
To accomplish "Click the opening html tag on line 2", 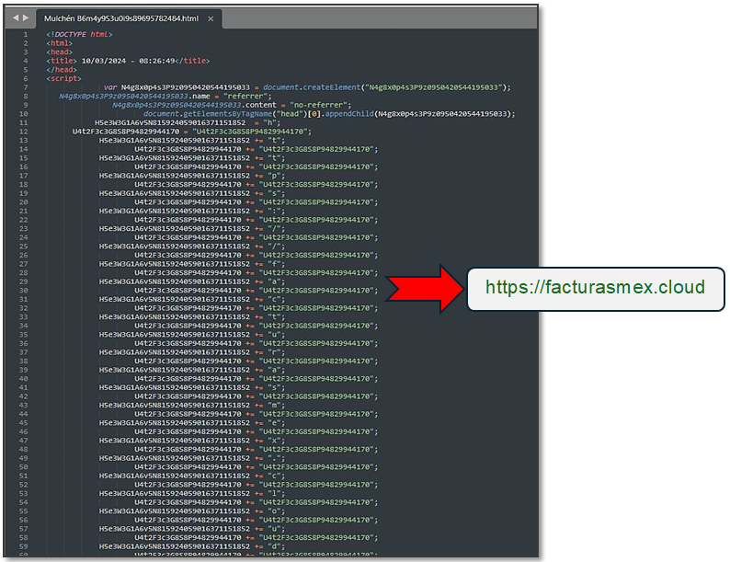I will coord(59,43).
